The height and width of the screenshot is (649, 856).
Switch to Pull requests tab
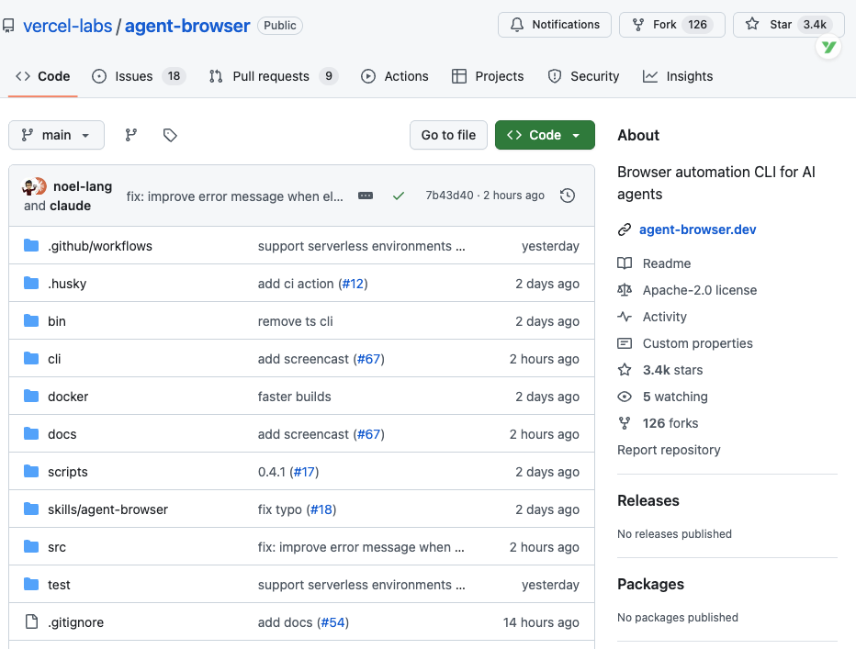click(x=274, y=76)
